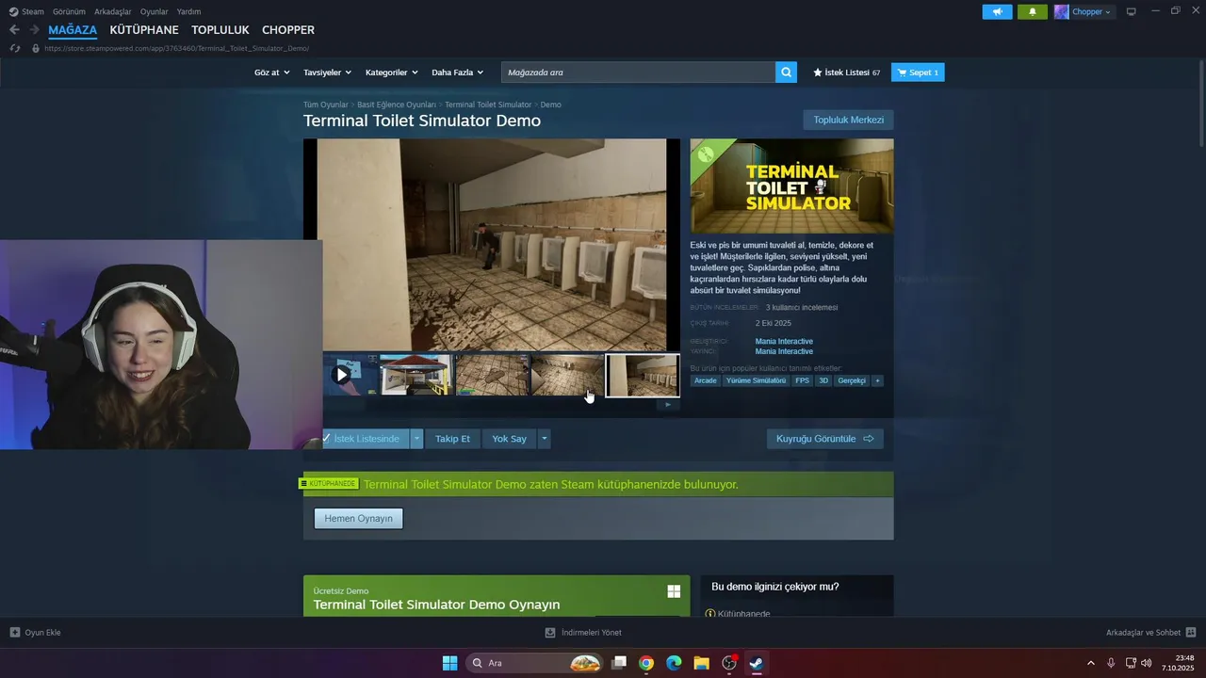The image size is (1206, 678).
Task: Switch to the MAĞAZA tab
Action: [73, 30]
